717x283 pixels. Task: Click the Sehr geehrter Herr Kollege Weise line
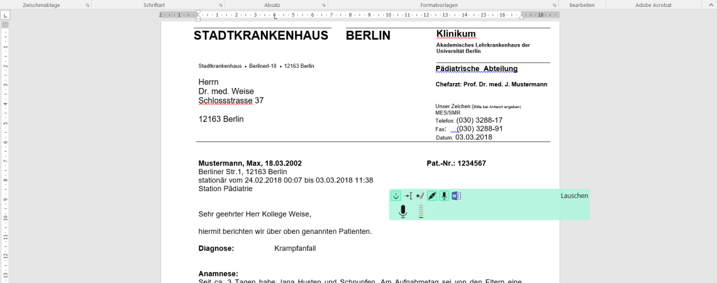255,214
